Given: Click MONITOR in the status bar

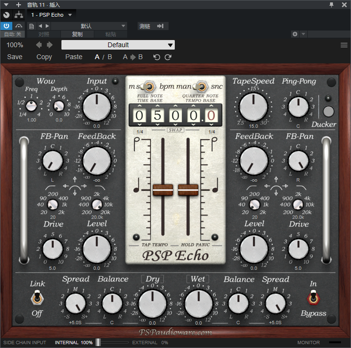Looking at the screenshot, I should click(309, 342).
